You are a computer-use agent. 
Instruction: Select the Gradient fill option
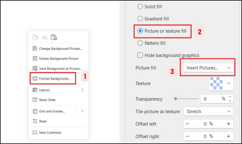pos(140,19)
